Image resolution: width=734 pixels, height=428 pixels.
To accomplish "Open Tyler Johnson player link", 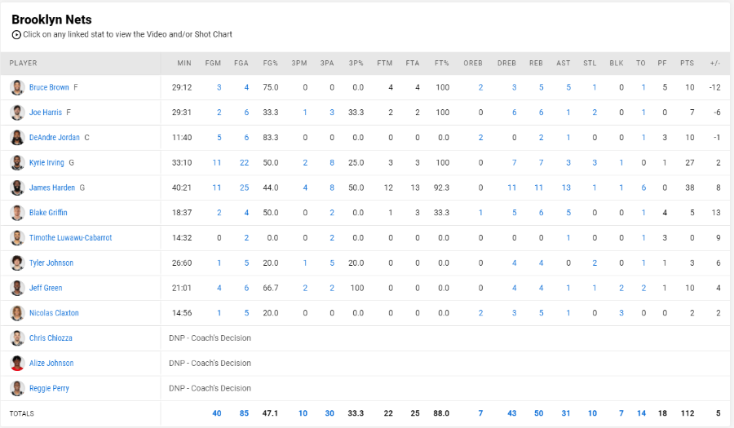I will (51, 263).
